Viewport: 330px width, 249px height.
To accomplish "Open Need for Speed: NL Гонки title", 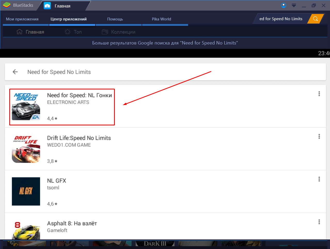I will coord(79,95).
